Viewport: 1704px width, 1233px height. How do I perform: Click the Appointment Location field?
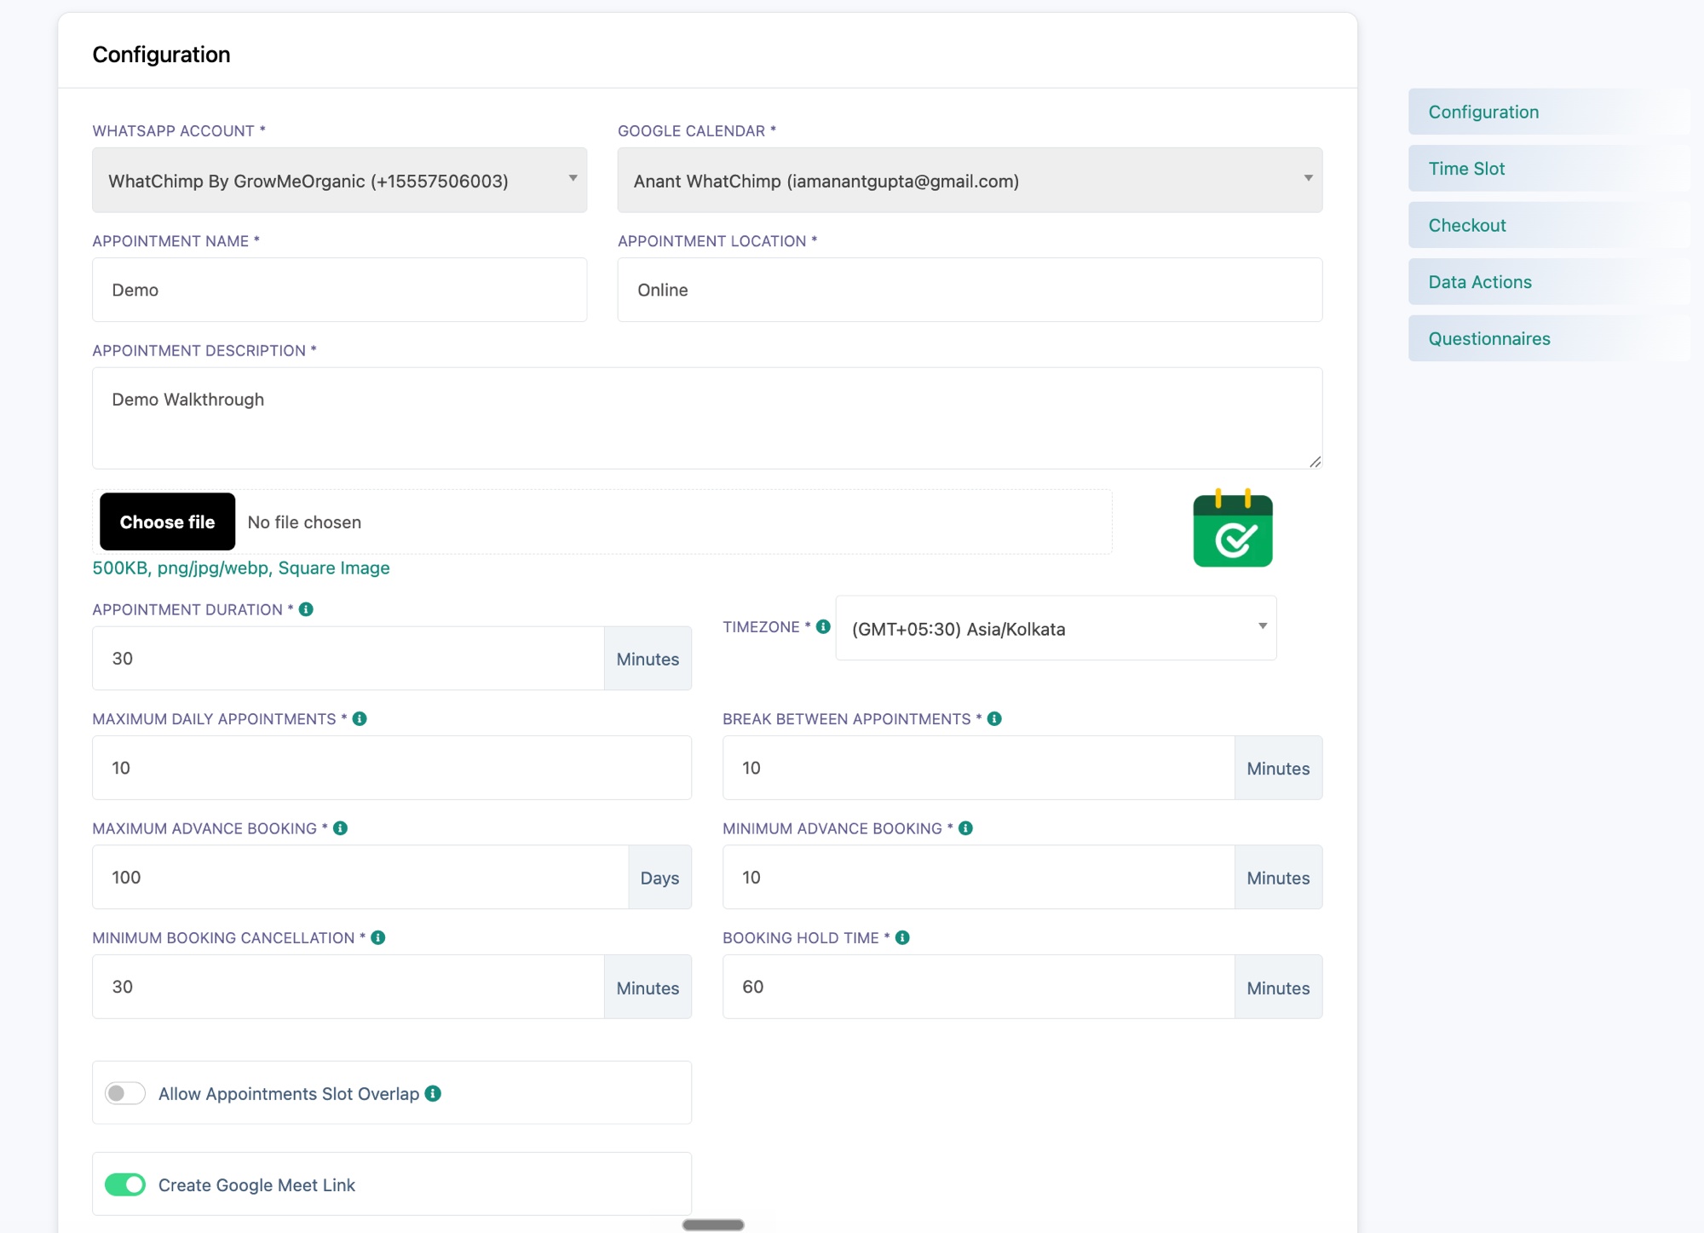click(970, 290)
